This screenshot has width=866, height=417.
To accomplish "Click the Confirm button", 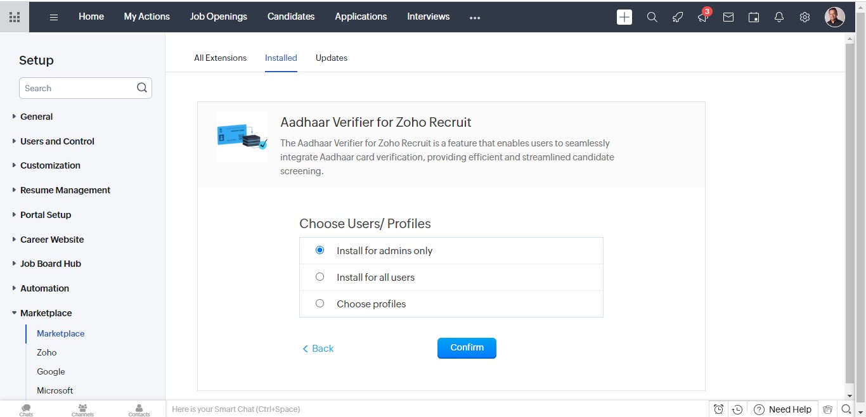I will (x=467, y=348).
